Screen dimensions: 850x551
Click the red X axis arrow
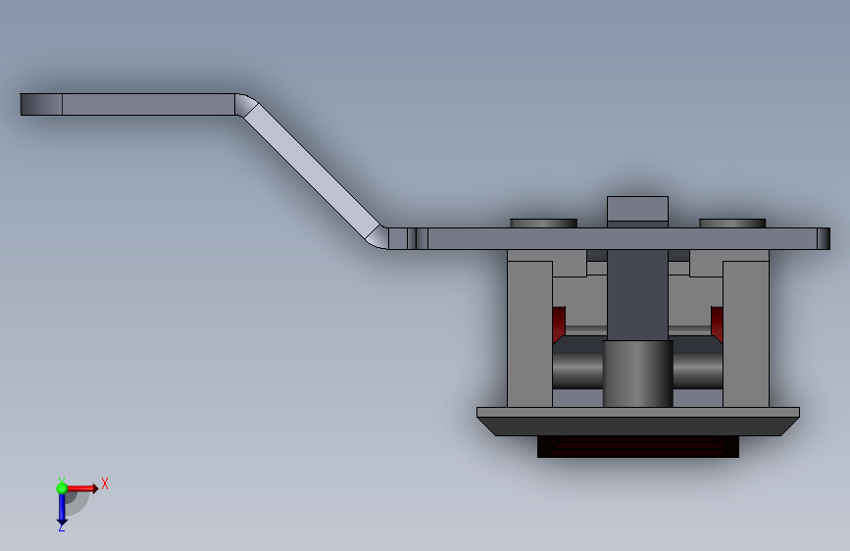point(82,488)
